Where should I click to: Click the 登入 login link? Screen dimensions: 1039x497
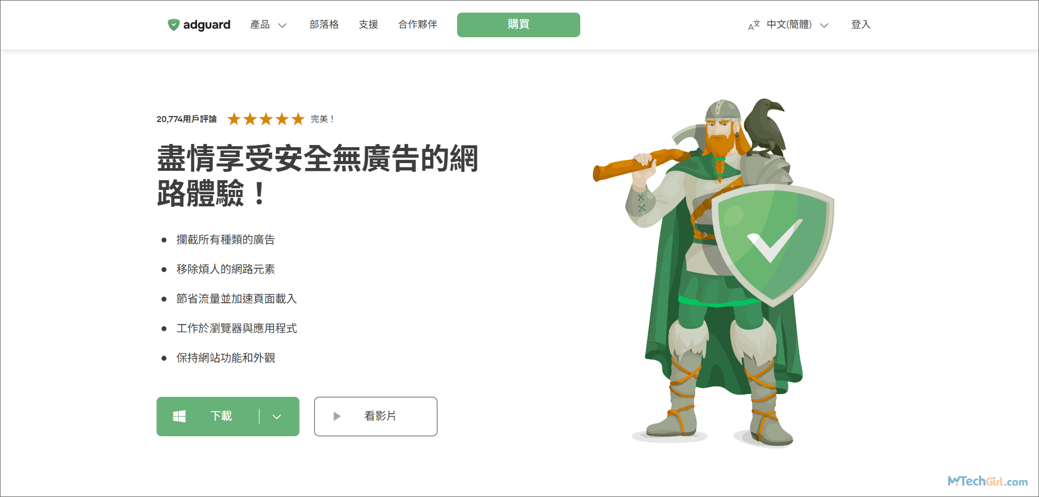(861, 25)
